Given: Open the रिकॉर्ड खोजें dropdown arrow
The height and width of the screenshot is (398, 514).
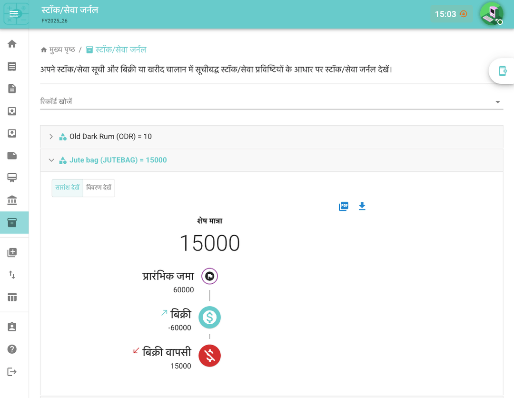Looking at the screenshot, I should tap(497, 102).
